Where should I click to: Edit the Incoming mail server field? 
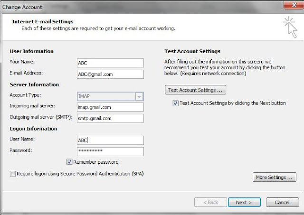110,107
